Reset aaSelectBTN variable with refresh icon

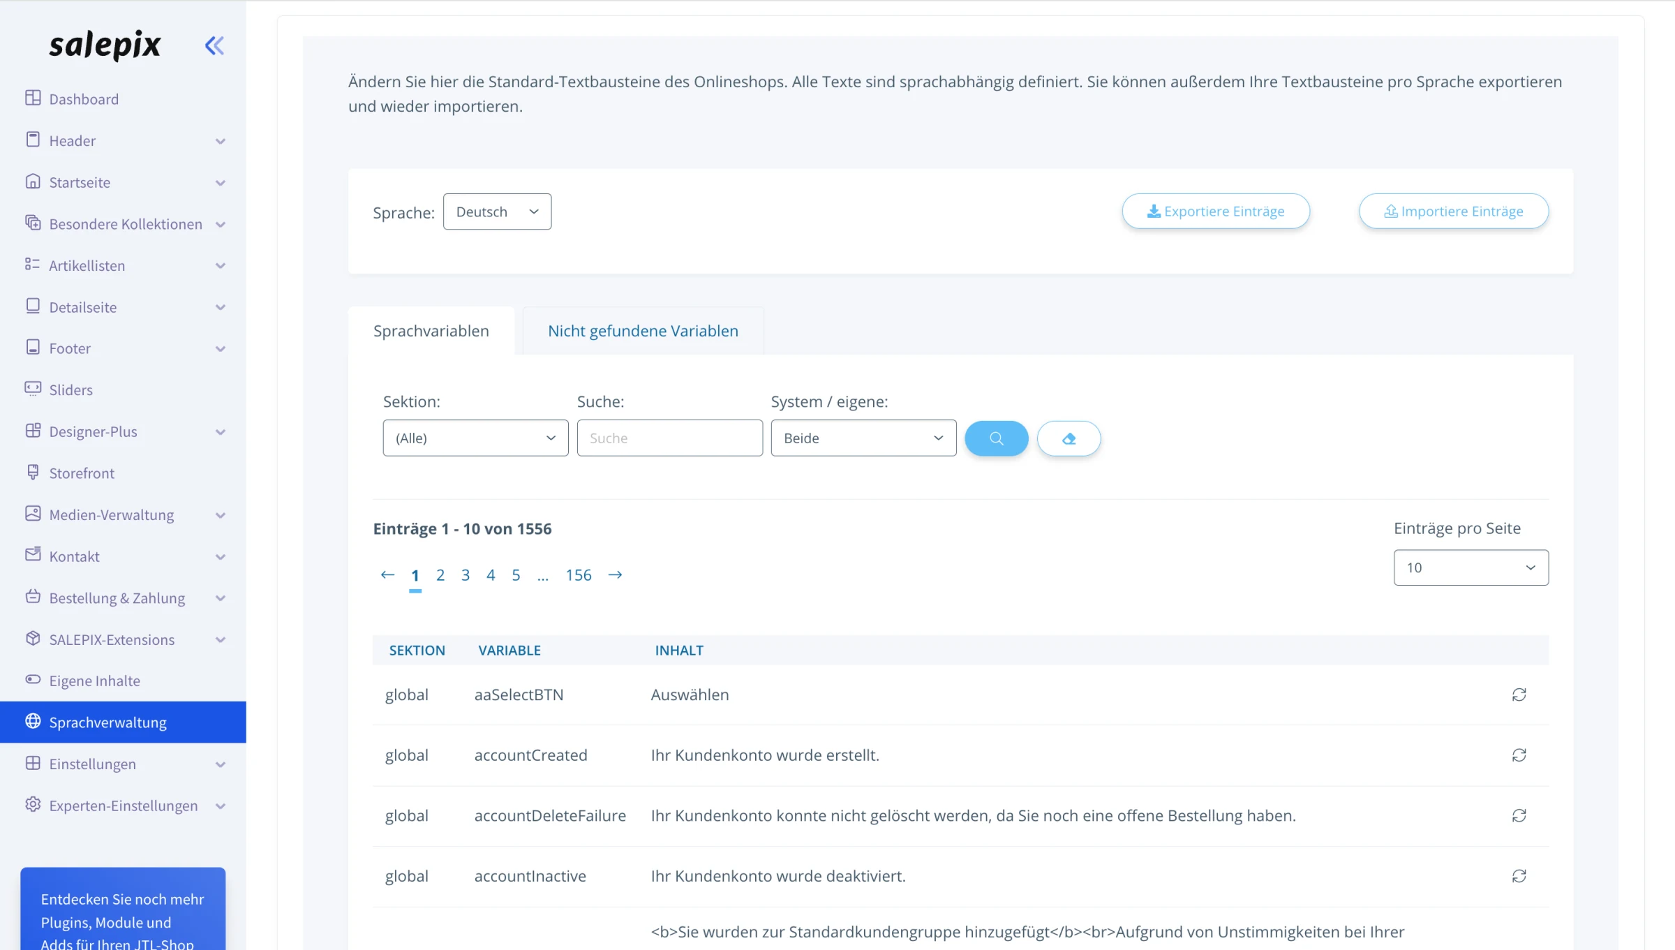pyautogui.click(x=1519, y=695)
